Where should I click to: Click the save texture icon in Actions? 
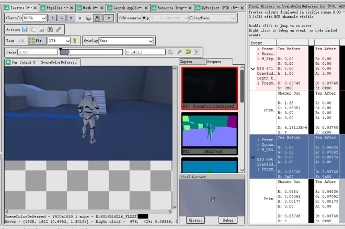click(25, 29)
